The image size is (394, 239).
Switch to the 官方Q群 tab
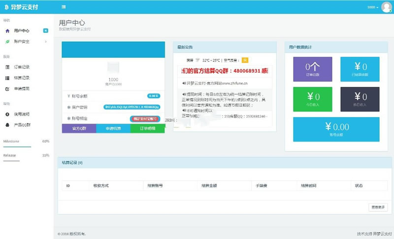click(79, 128)
